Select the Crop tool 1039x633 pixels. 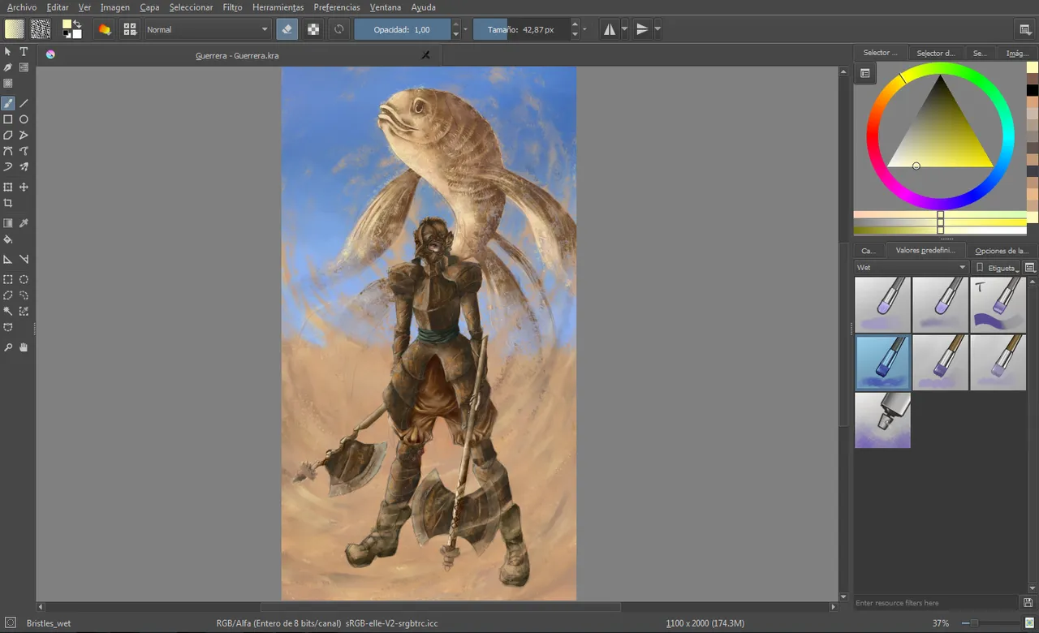pos(8,203)
